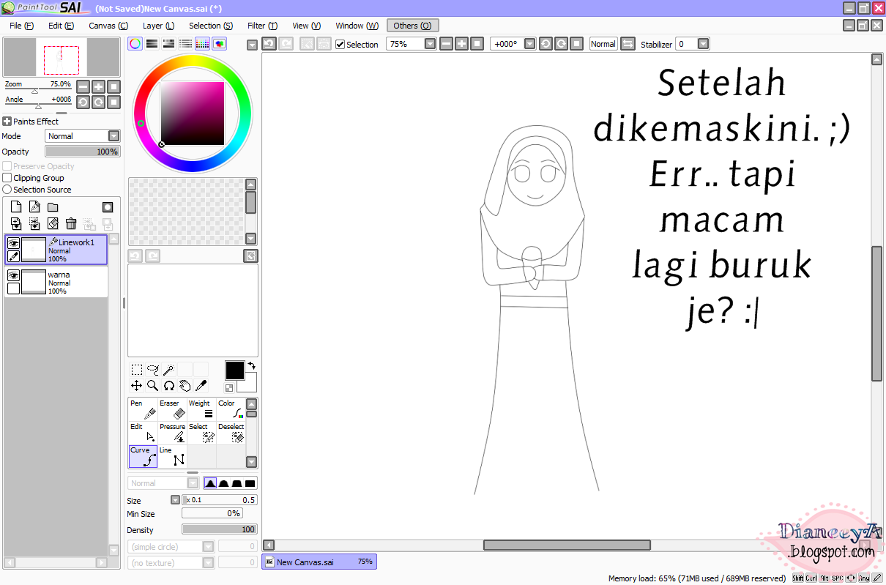Click the toolbar undo button
The width and height of the screenshot is (886, 585).
click(269, 44)
